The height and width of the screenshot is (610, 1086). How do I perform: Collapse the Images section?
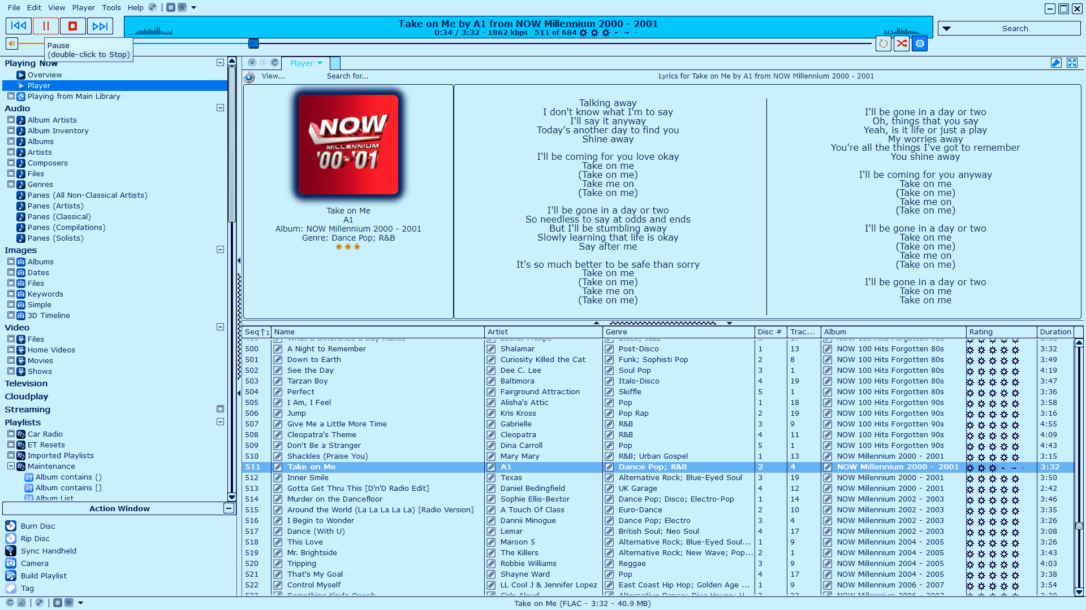coord(220,250)
